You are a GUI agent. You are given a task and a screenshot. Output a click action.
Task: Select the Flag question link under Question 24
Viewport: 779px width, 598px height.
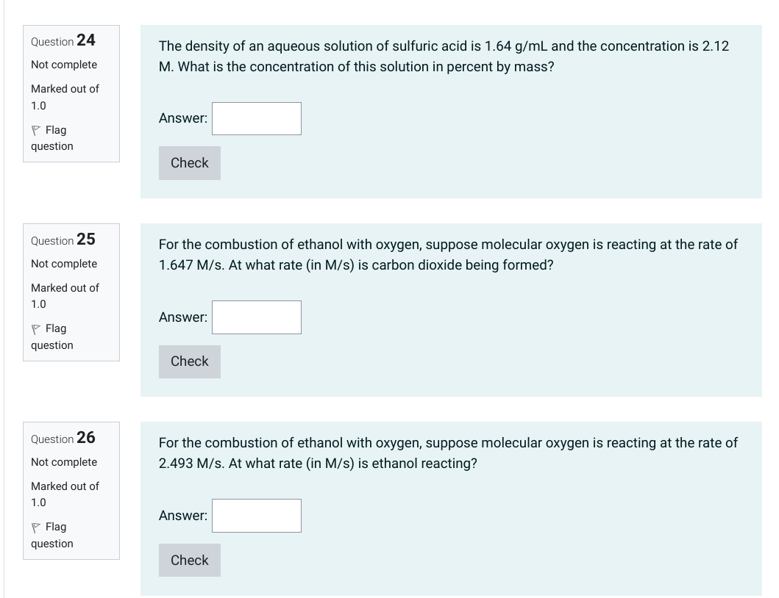(x=51, y=138)
